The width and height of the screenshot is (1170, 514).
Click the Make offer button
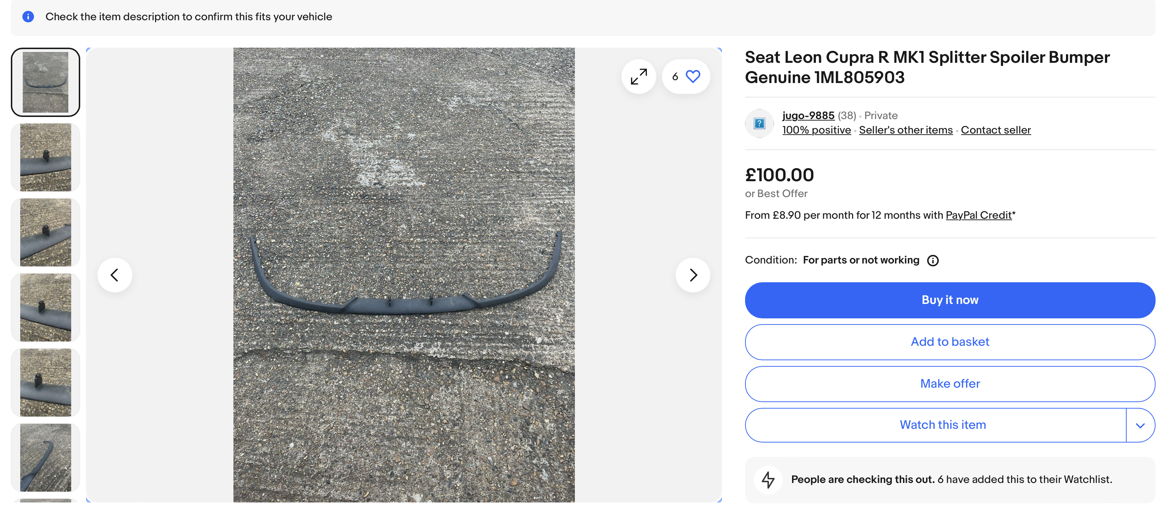point(949,384)
